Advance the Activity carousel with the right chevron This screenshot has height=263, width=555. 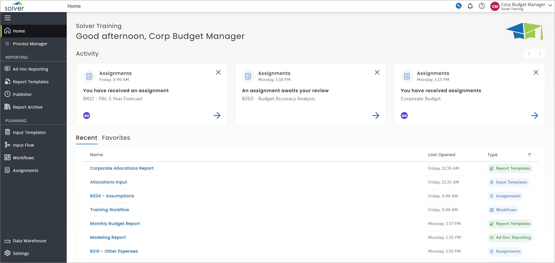click(540, 53)
